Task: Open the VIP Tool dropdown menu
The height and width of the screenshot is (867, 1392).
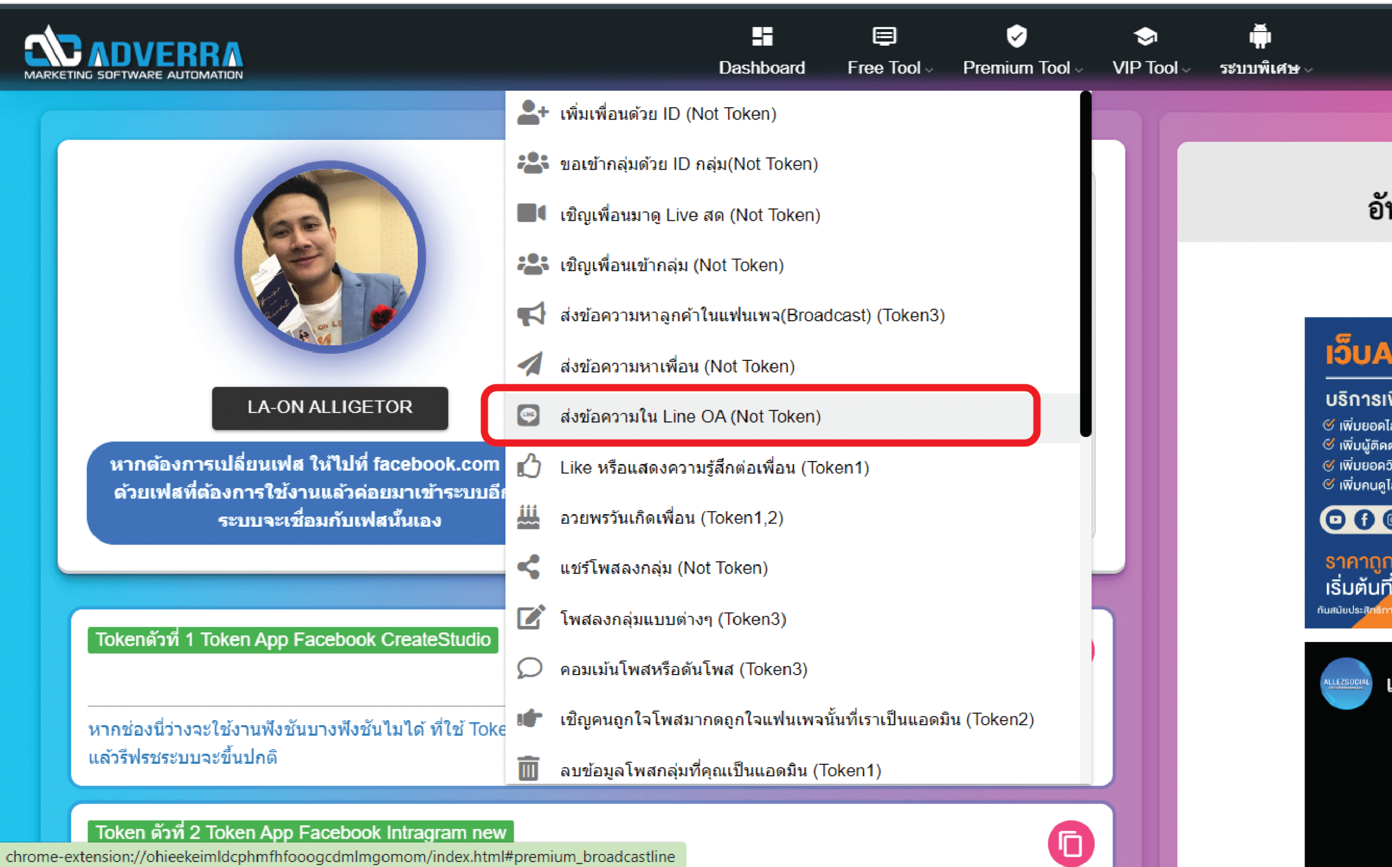Action: [1151, 67]
